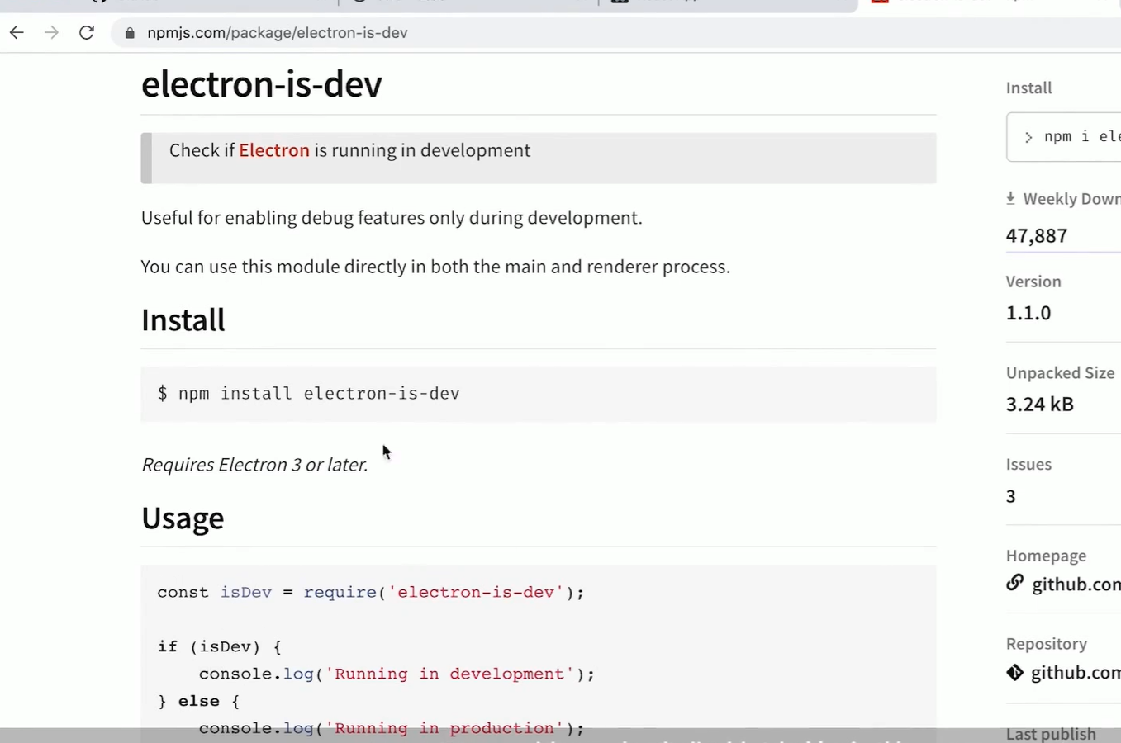
Task: Click the Install section heading
Action: pyautogui.click(x=183, y=320)
